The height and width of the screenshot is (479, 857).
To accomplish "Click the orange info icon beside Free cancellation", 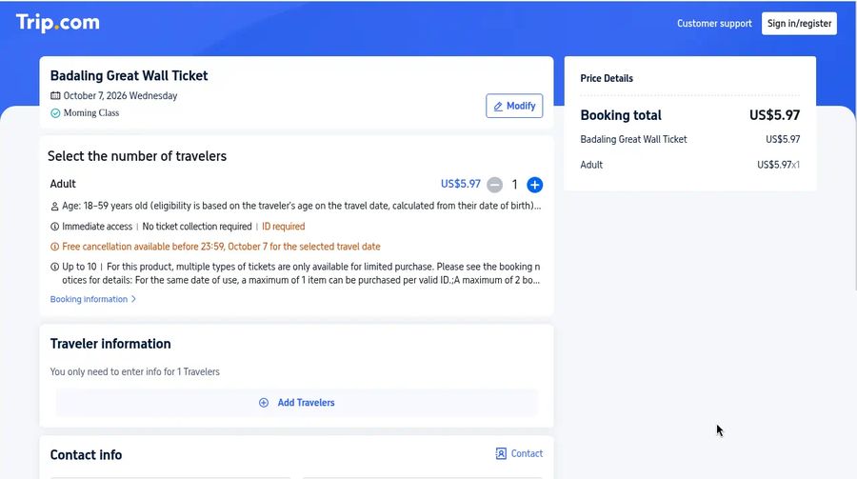I will (54, 247).
